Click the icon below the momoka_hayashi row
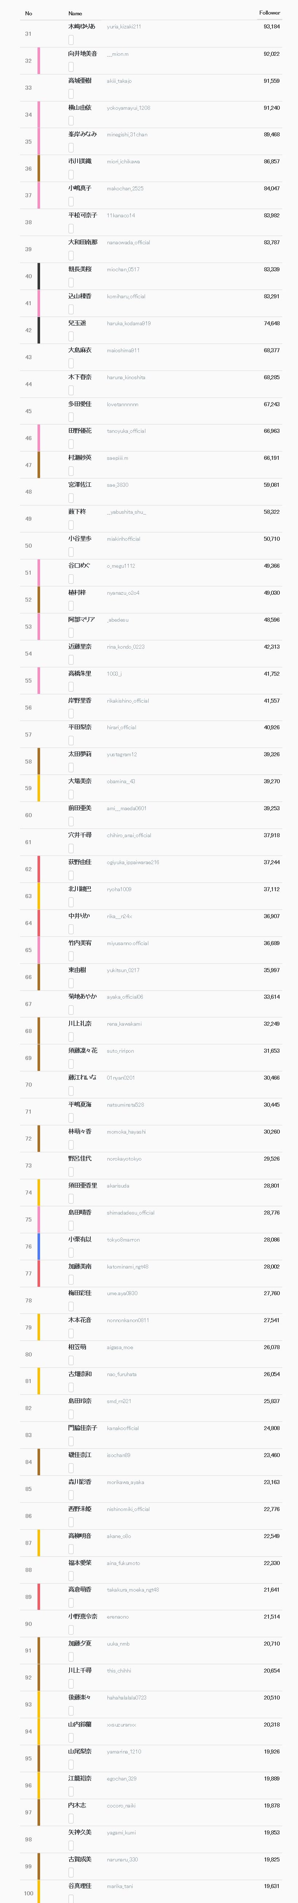Viewport: 298px width, 1903px height. coord(71,1145)
